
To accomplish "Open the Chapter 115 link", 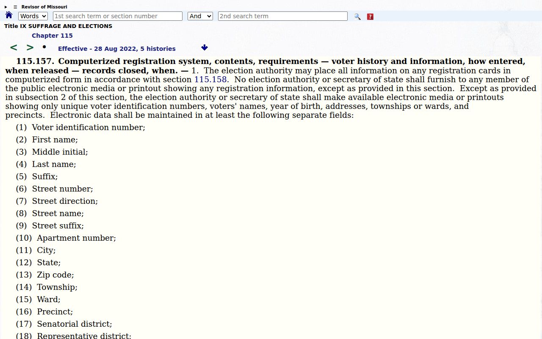I will [x=52, y=36].
